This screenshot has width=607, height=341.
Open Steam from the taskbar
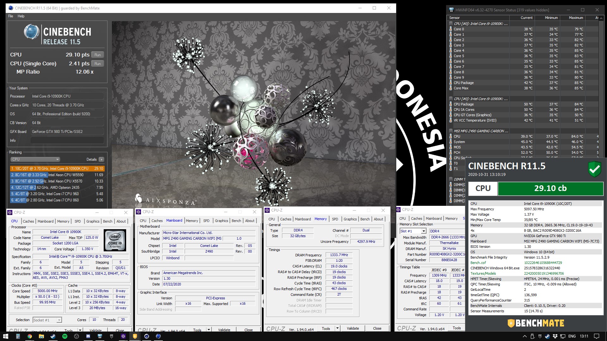point(53,336)
